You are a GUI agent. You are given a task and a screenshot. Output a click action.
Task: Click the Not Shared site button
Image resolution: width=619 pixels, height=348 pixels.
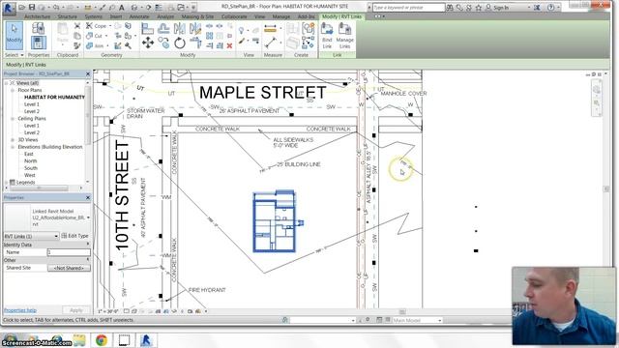(69, 268)
